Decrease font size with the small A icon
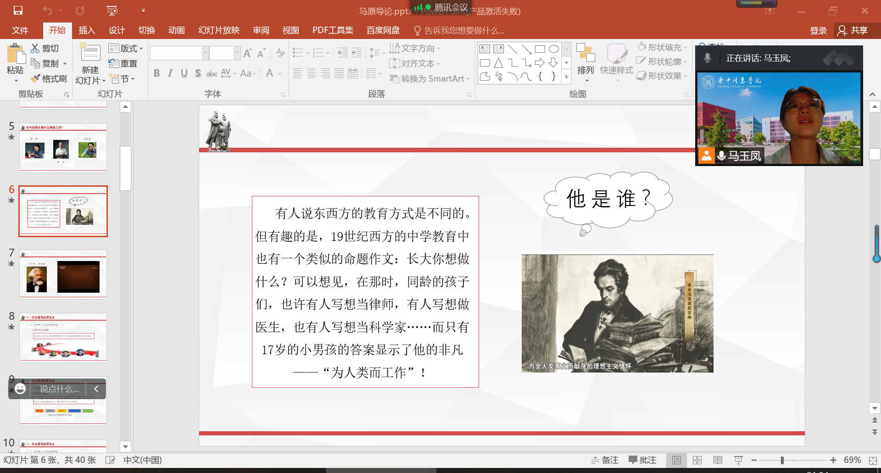This screenshot has width=881, height=473. (261, 53)
